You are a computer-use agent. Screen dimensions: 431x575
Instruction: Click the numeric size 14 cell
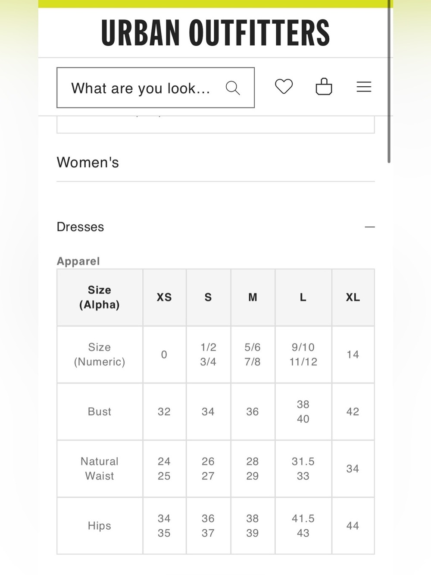[353, 355]
